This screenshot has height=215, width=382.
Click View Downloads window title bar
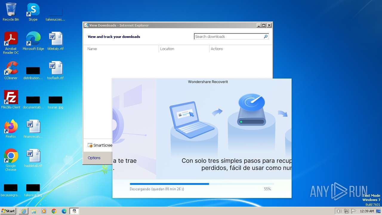pyautogui.click(x=170, y=25)
